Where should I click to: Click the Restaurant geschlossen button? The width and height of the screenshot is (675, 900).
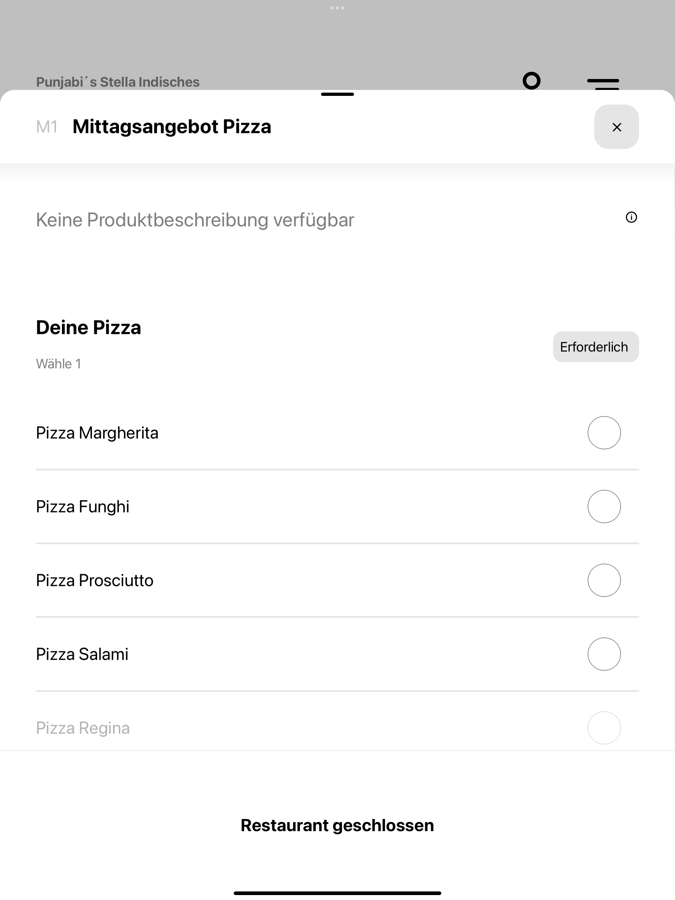(x=337, y=826)
